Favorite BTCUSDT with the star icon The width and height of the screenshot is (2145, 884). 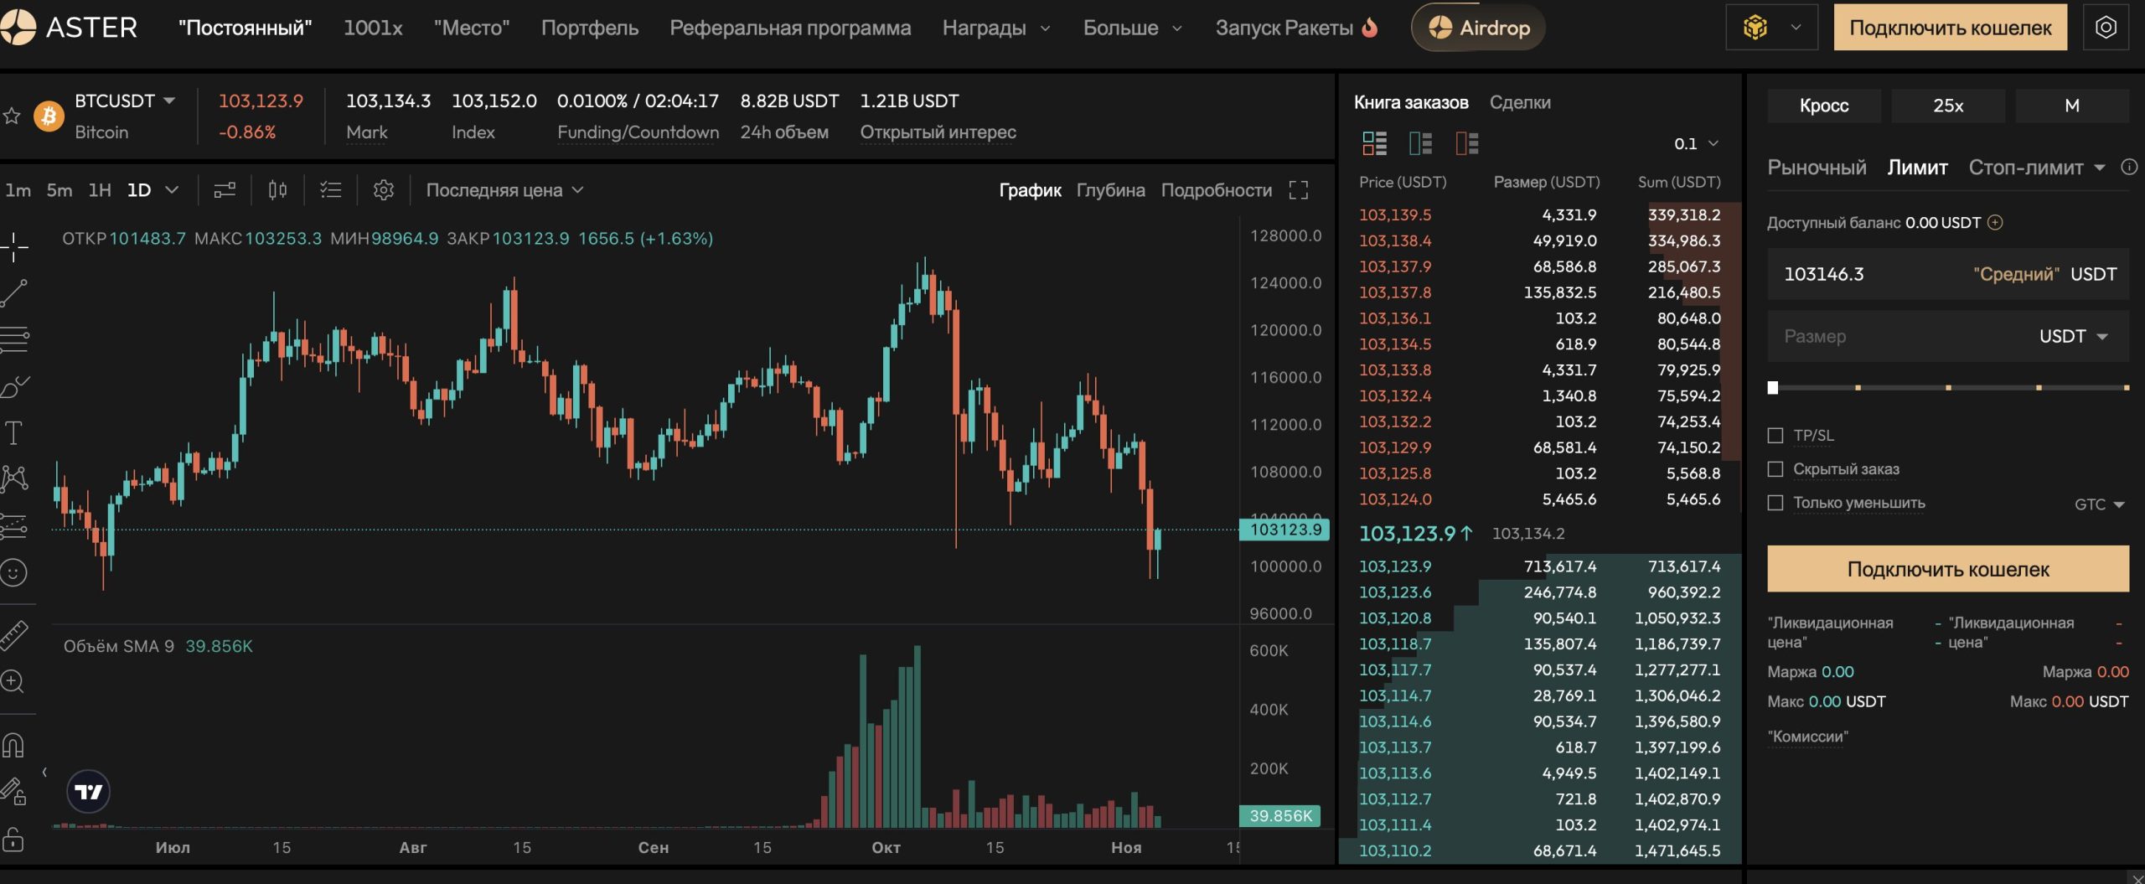(12, 116)
